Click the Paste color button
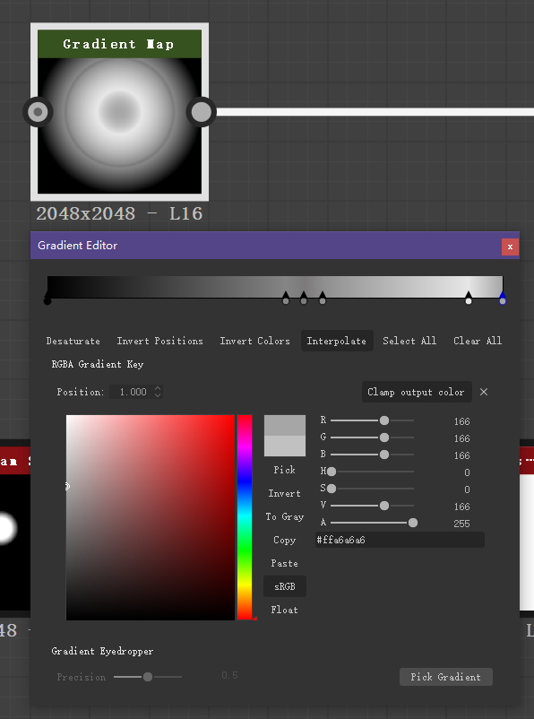This screenshot has width=534, height=719. click(x=285, y=564)
